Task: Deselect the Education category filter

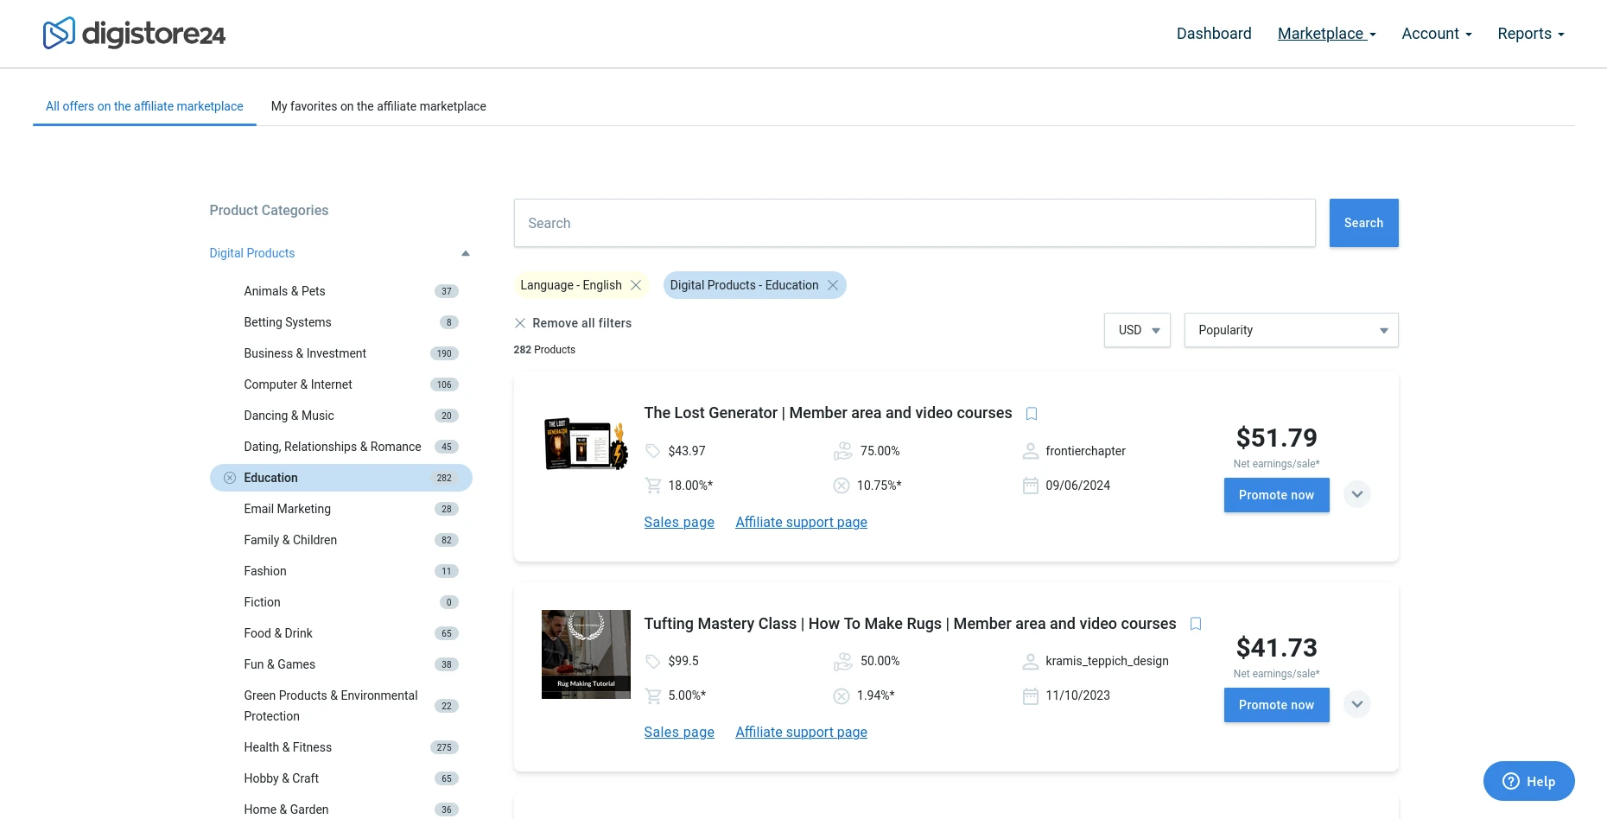Action: pyautogui.click(x=229, y=477)
